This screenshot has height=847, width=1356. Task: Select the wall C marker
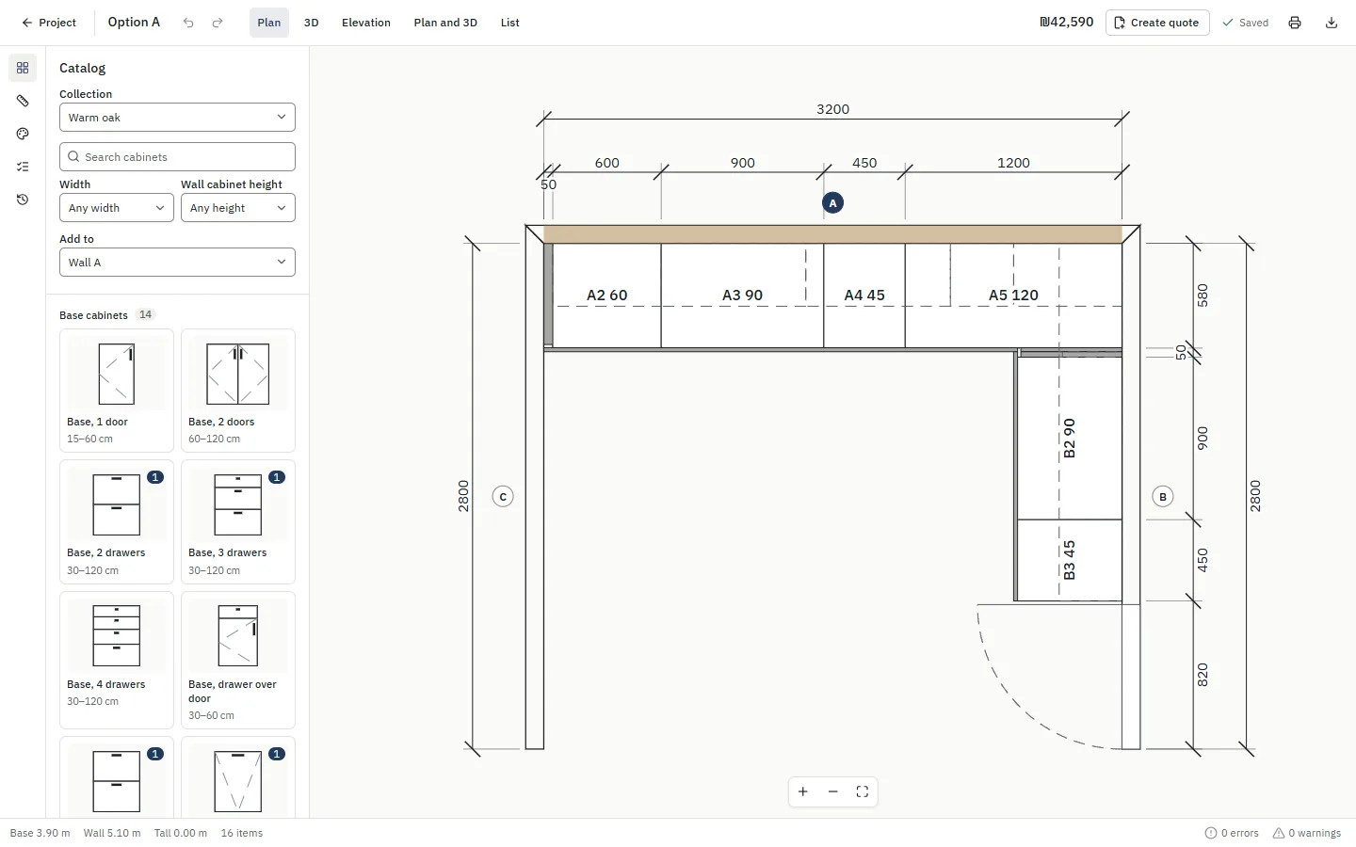click(x=503, y=496)
